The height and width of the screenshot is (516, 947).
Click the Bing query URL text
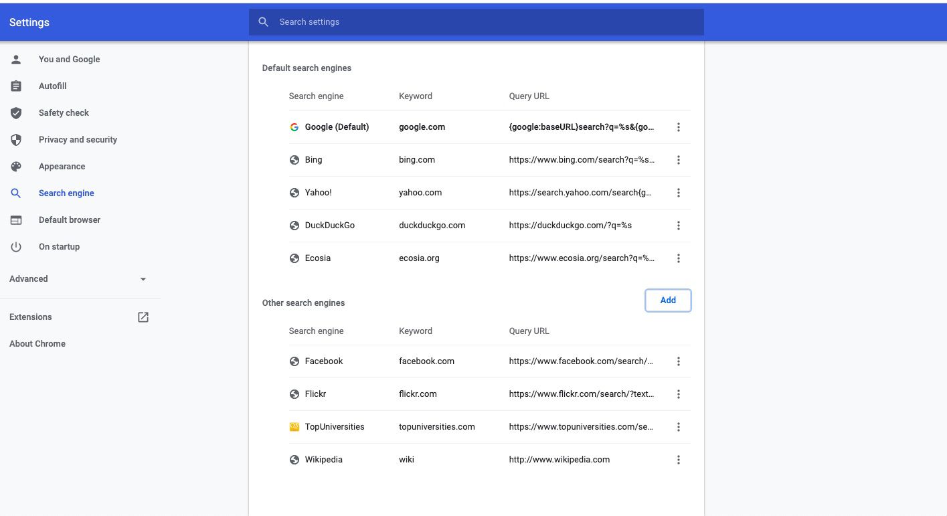(x=582, y=160)
